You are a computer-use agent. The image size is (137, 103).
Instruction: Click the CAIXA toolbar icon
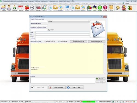tap(94, 8)
